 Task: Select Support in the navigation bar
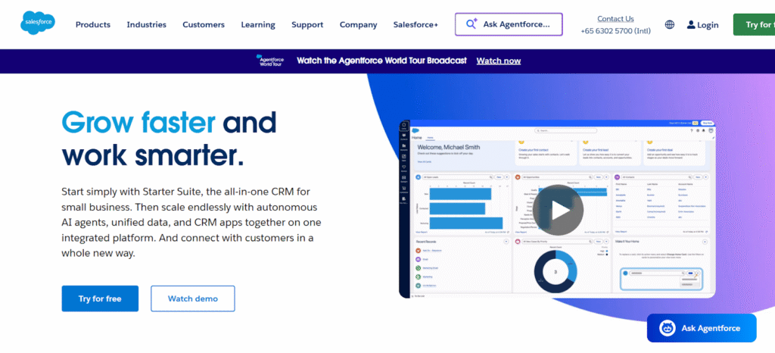[x=307, y=25]
